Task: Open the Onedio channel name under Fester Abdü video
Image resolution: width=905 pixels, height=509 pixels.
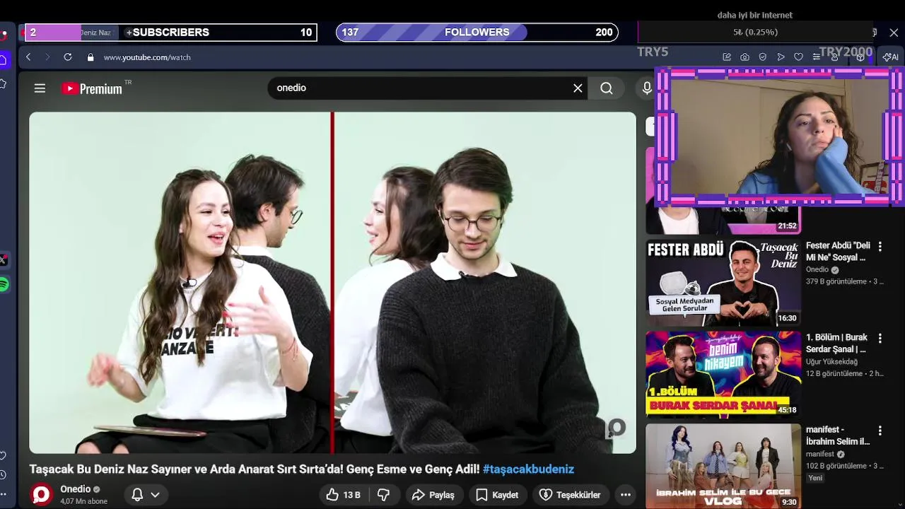Action: click(817, 270)
